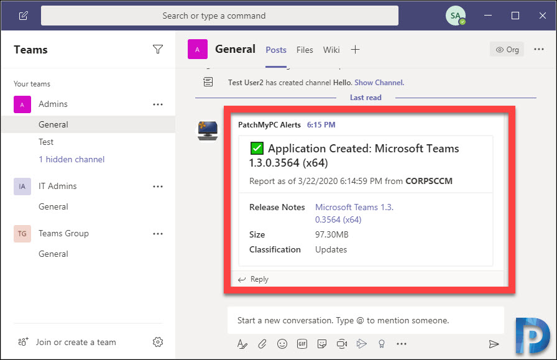Switch to the Posts tab
The image size is (557, 360).
(x=276, y=50)
